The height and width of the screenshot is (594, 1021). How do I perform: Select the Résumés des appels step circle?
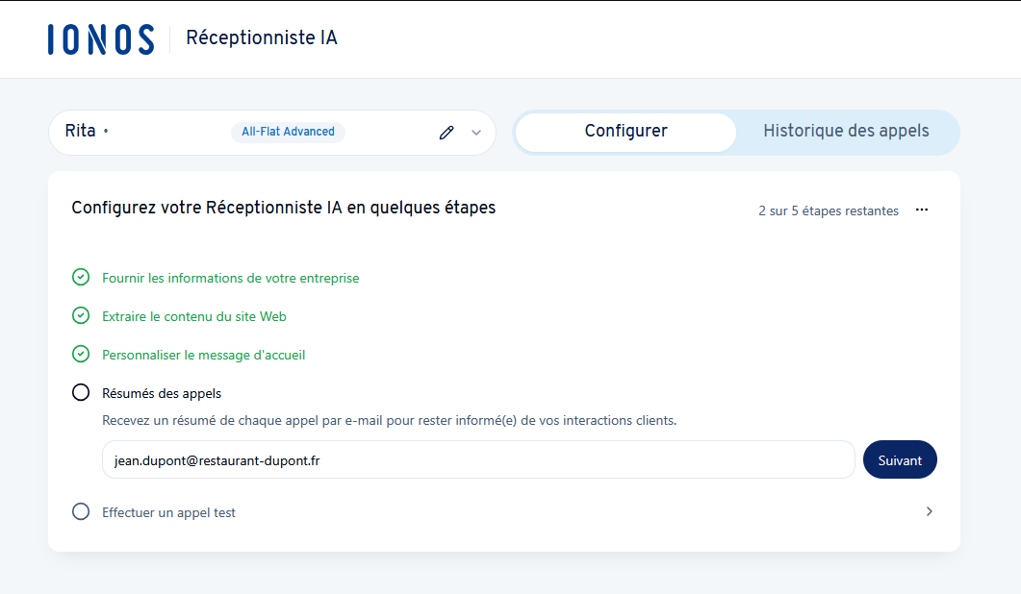click(x=81, y=393)
